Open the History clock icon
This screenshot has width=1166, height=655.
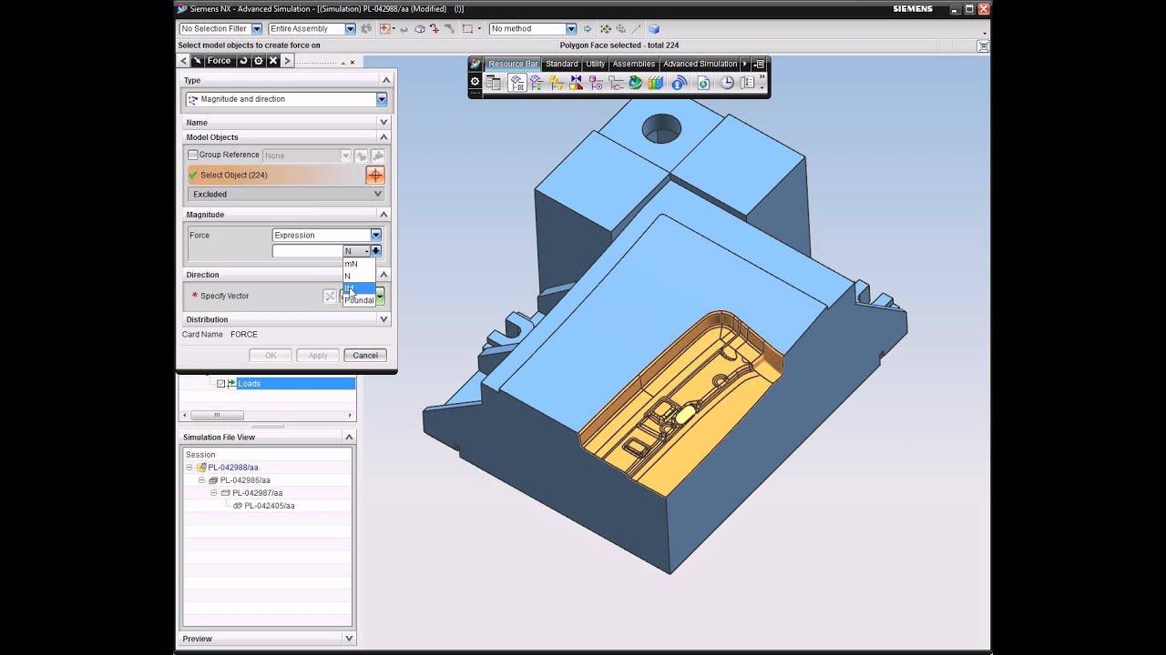click(727, 83)
